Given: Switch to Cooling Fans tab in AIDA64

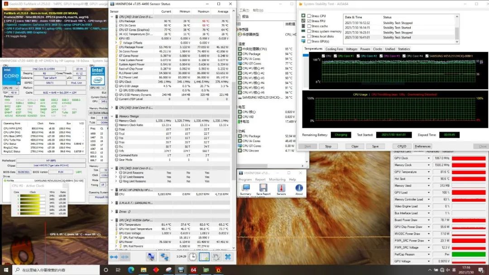Looking at the screenshot, I should pos(334,49).
